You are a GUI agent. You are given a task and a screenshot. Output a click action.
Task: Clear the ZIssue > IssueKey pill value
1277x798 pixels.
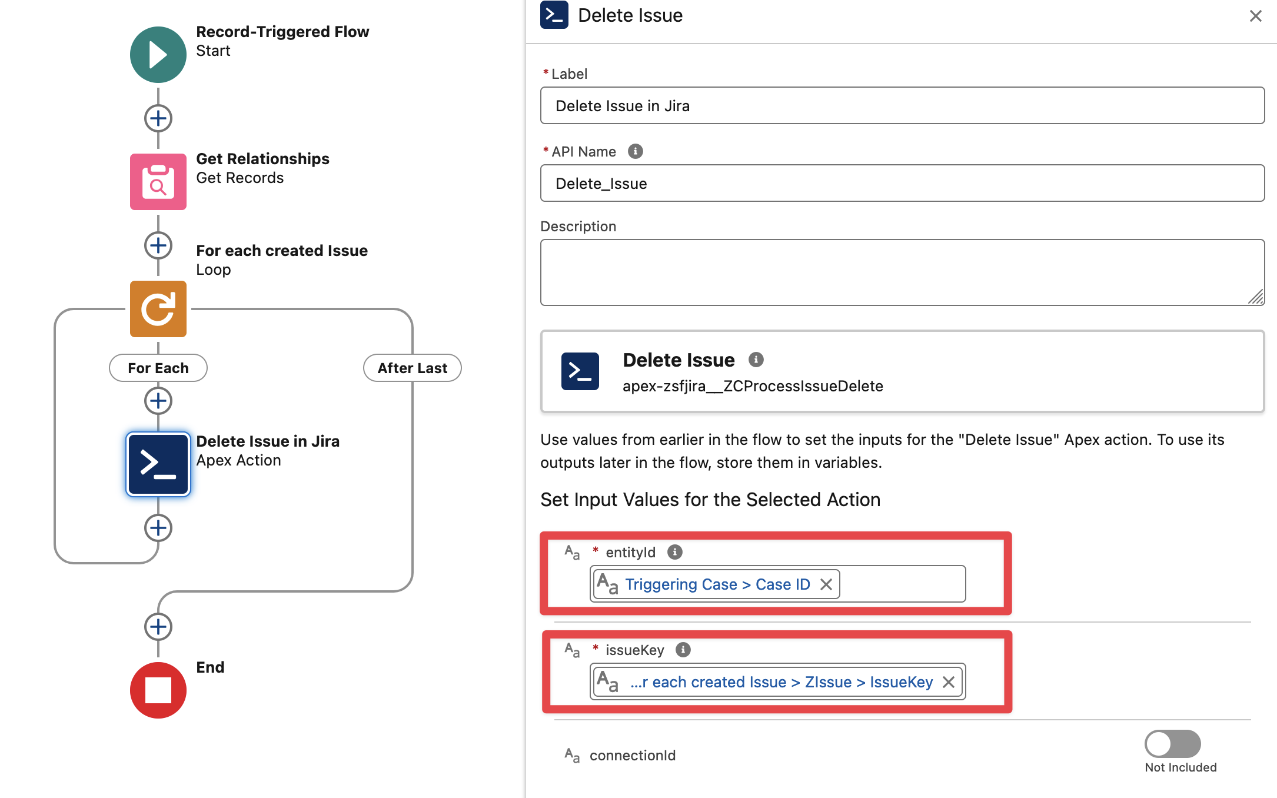948,682
